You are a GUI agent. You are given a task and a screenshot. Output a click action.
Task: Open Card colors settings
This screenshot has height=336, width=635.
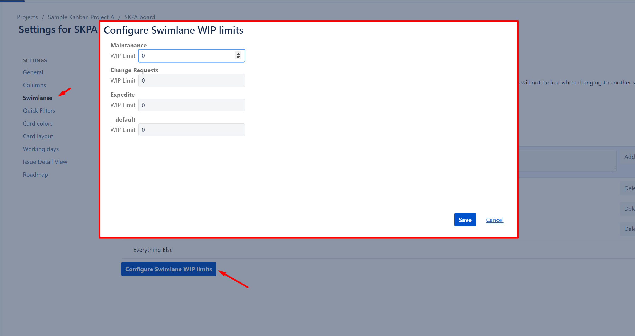(38, 123)
